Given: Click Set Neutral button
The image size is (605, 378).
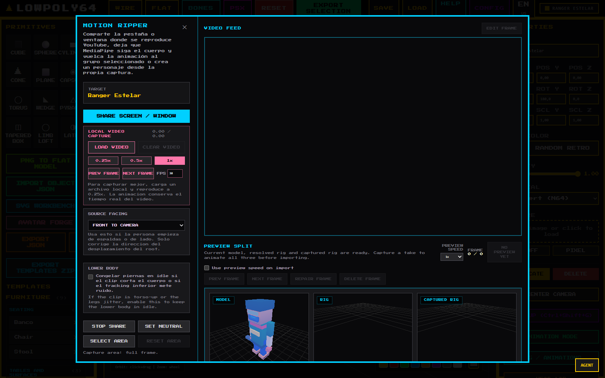Looking at the screenshot, I should (164, 326).
